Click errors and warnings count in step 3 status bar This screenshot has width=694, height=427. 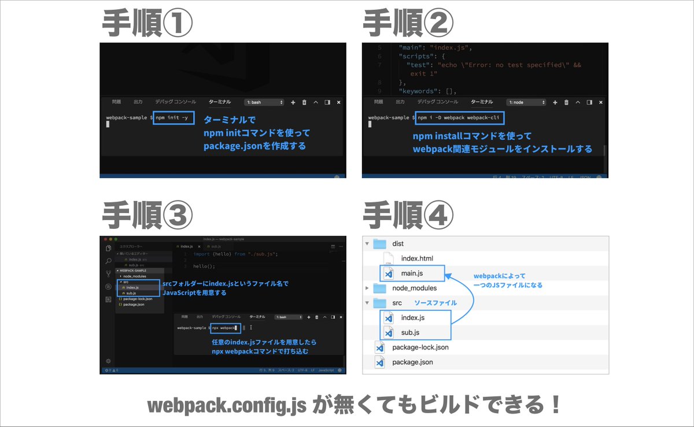click(x=111, y=370)
